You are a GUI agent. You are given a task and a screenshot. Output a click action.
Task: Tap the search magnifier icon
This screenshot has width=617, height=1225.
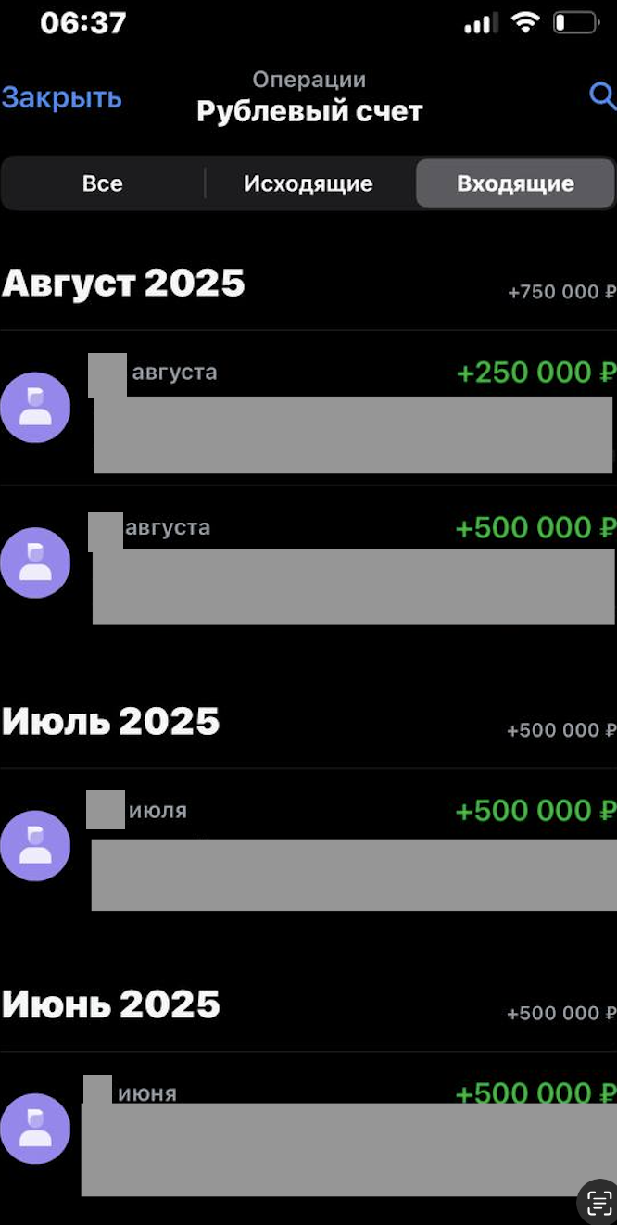602,95
